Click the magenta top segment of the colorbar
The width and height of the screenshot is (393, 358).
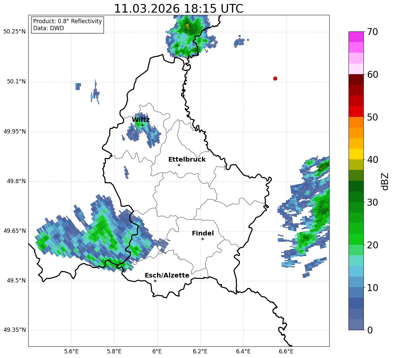coord(356,37)
